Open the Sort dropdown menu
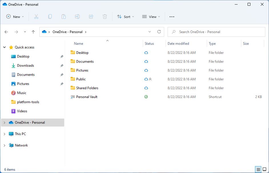Image resolution: width=269 pixels, height=173 pixels. [126, 17]
